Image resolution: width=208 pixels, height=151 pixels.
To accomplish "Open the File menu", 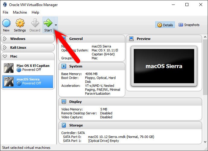I will tap(5, 12).
